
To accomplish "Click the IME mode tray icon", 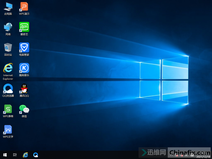I will point(192,155).
